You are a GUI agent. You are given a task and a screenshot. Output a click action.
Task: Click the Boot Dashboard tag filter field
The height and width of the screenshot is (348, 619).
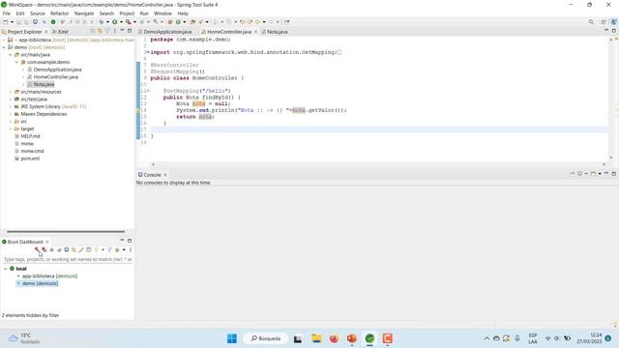pyautogui.click(x=67, y=259)
